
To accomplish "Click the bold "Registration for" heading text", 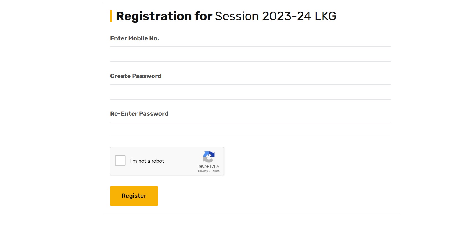I will pos(164,16).
